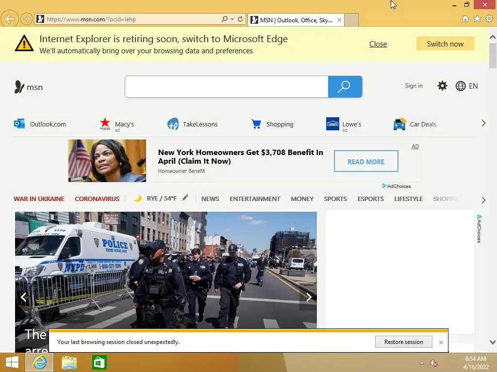Open the Macy's red star shortcut
Viewport: 497px width, 372px height.
(x=105, y=124)
